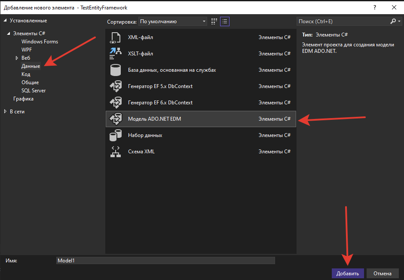Image resolution: width=404 pixels, height=280 pixels.
Task: Switch to medium icons list view
Action: [224, 21]
